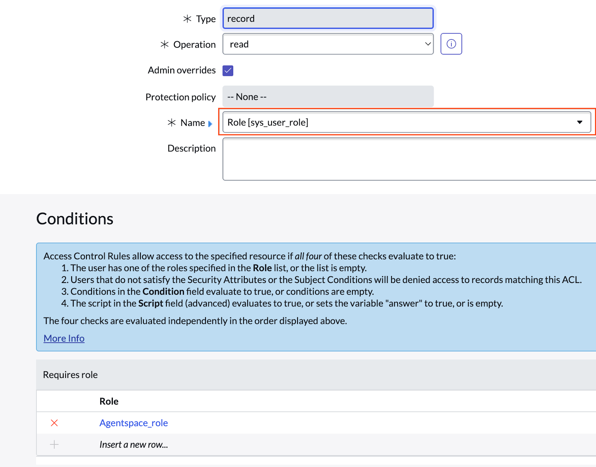Screen dimensions: 596x467
Task: Click the Role column header
Action: click(109, 401)
